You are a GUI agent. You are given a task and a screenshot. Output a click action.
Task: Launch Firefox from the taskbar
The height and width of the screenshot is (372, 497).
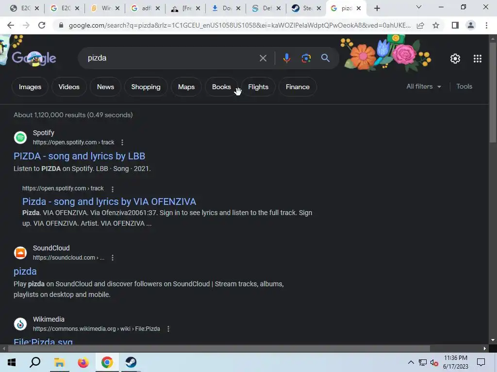click(83, 362)
